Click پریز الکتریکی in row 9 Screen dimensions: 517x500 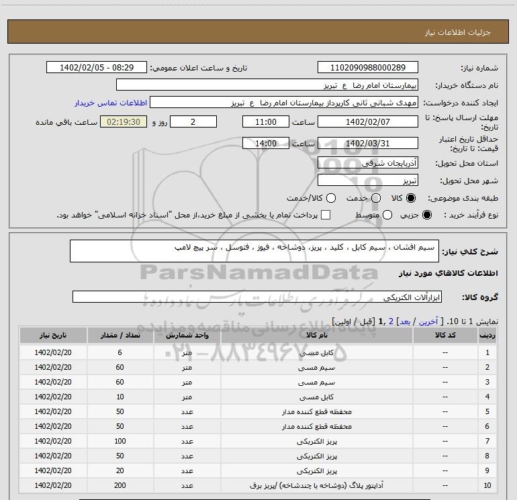[x=316, y=470]
